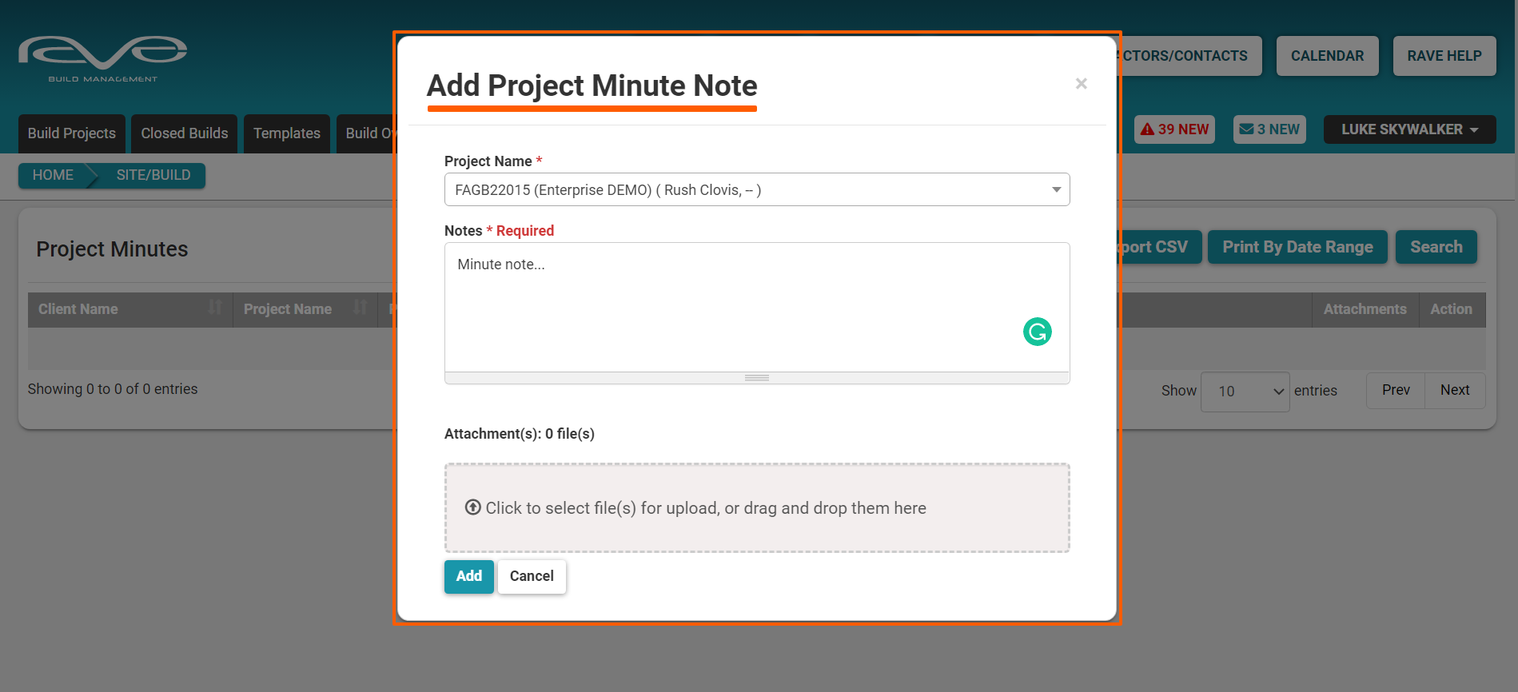The width and height of the screenshot is (1518, 692).
Task: Click the file upload drop zone
Action: pos(756,508)
